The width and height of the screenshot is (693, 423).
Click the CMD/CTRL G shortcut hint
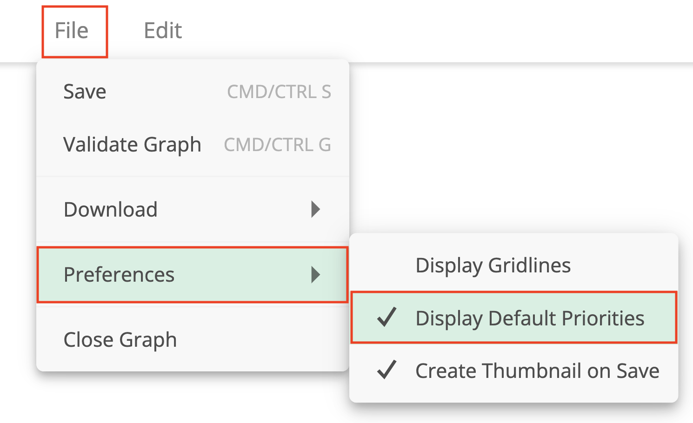click(x=277, y=145)
